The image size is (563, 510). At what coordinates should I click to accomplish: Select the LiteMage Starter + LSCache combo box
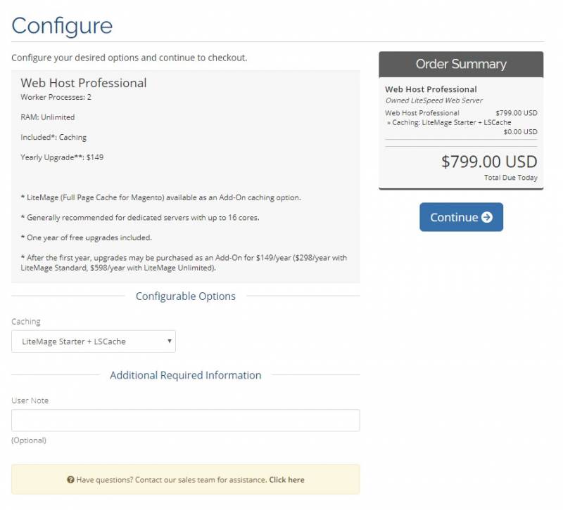click(x=94, y=341)
